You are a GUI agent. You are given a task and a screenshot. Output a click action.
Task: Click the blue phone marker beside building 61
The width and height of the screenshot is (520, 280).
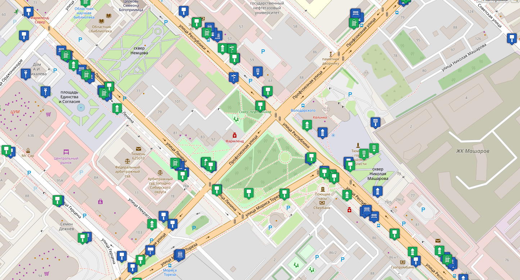(257, 71)
